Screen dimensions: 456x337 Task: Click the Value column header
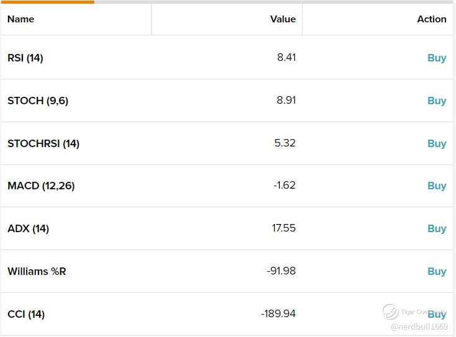(283, 19)
